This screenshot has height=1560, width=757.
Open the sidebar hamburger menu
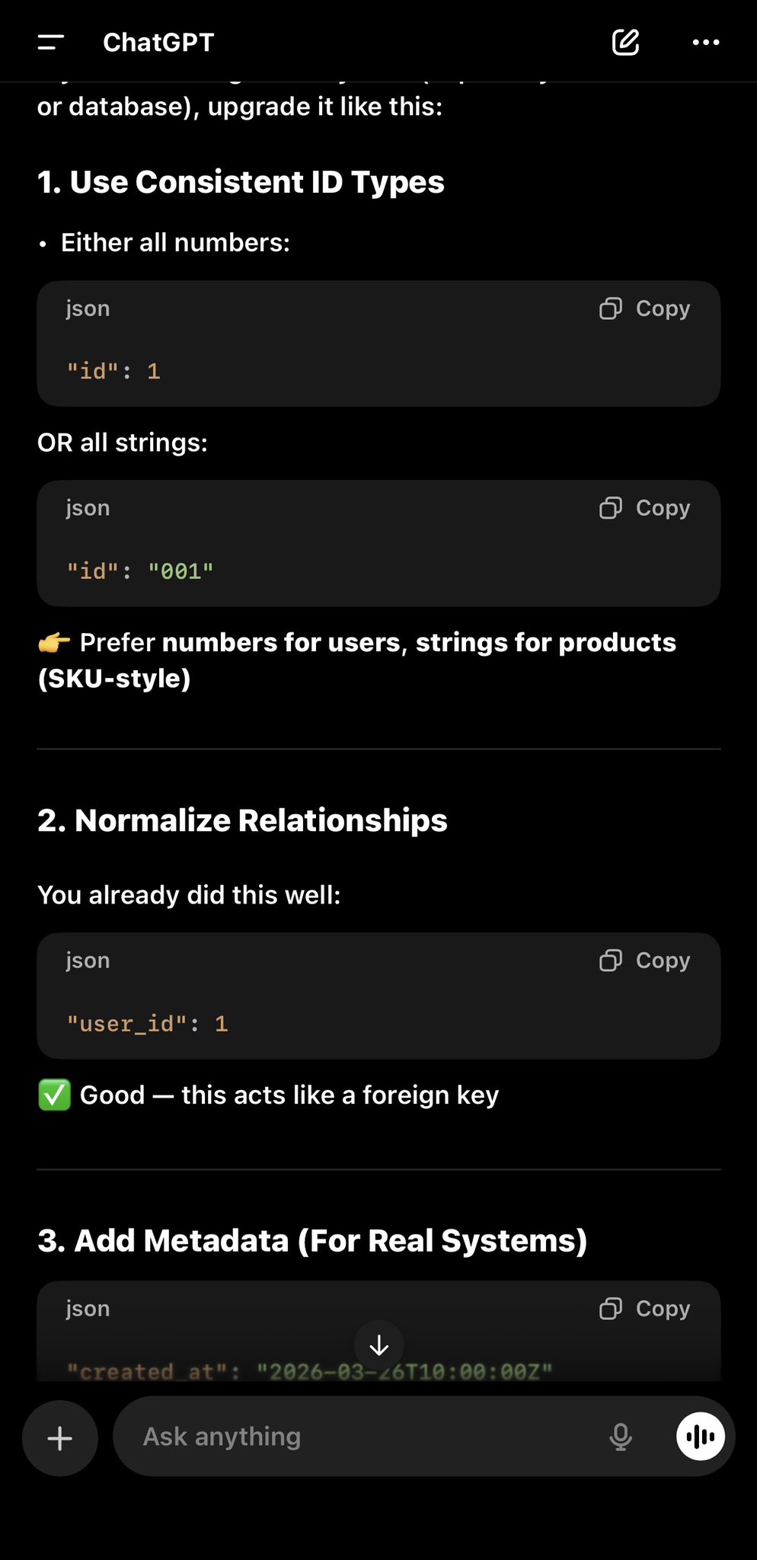coord(51,43)
